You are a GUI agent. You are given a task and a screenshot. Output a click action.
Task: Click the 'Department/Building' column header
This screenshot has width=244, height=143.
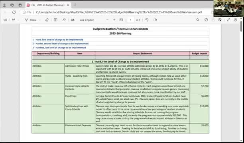coord(48,53)
